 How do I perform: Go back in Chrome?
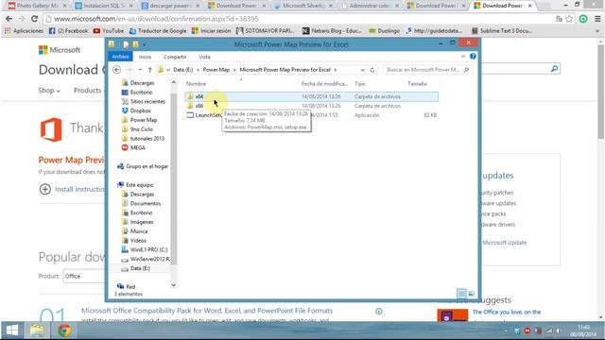pyautogui.click(x=9, y=19)
